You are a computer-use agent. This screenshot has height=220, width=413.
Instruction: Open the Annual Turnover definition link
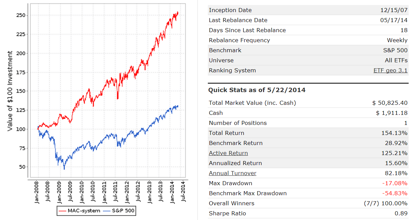(x=233, y=173)
